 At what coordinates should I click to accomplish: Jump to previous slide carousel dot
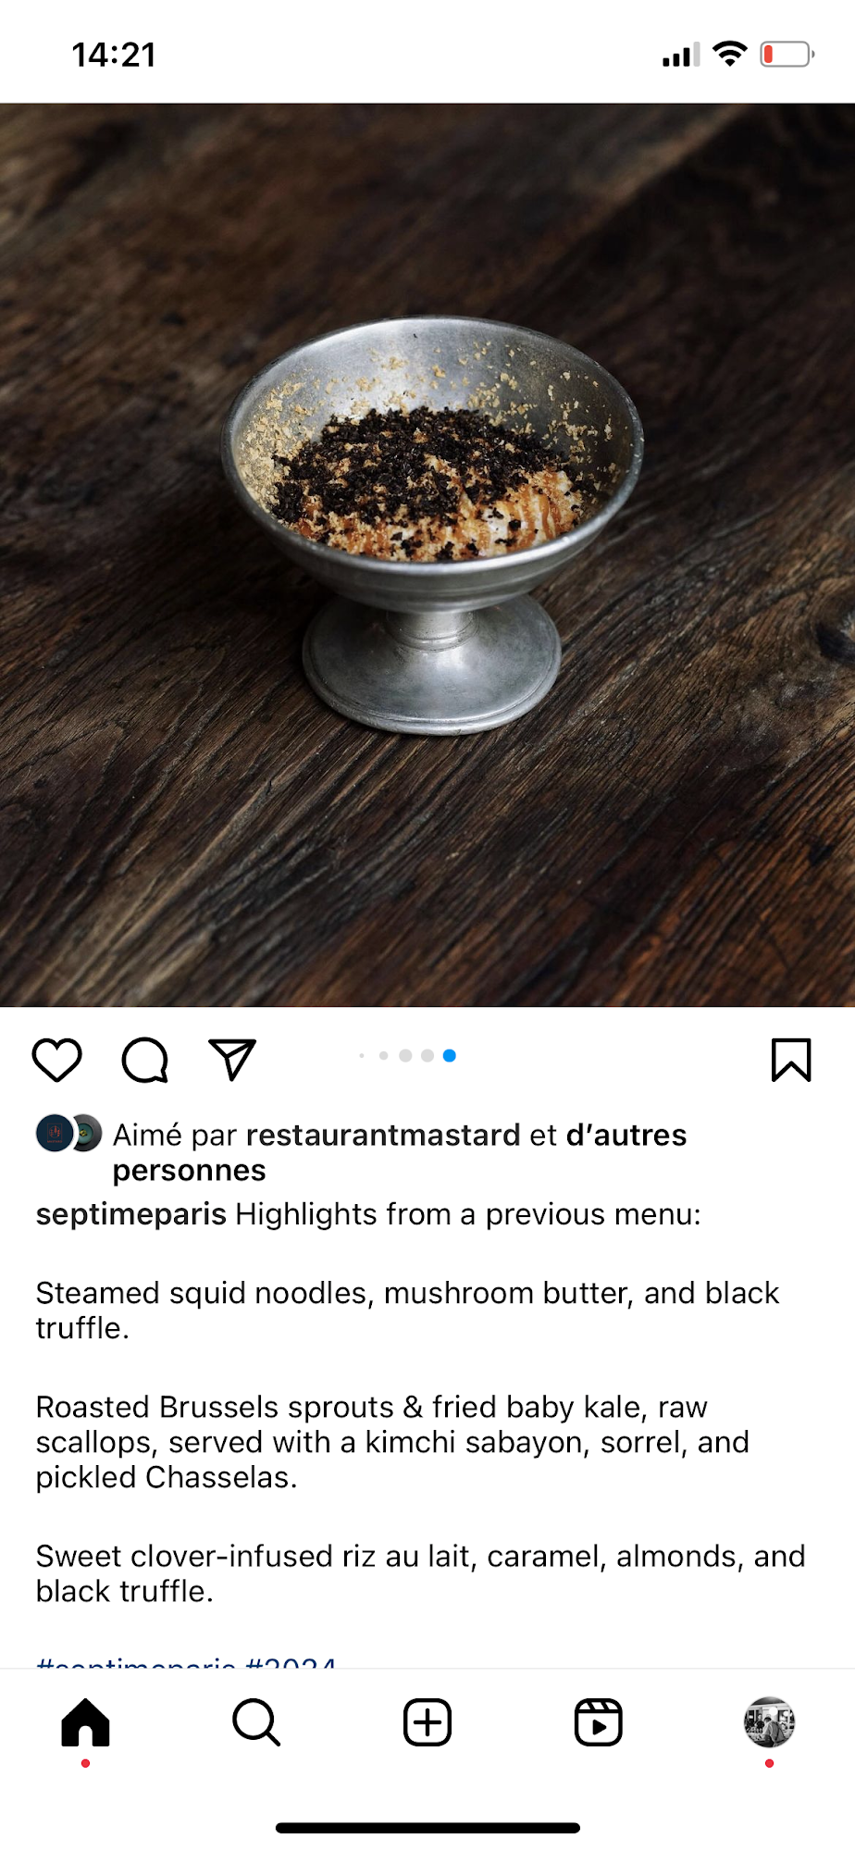point(427,1055)
